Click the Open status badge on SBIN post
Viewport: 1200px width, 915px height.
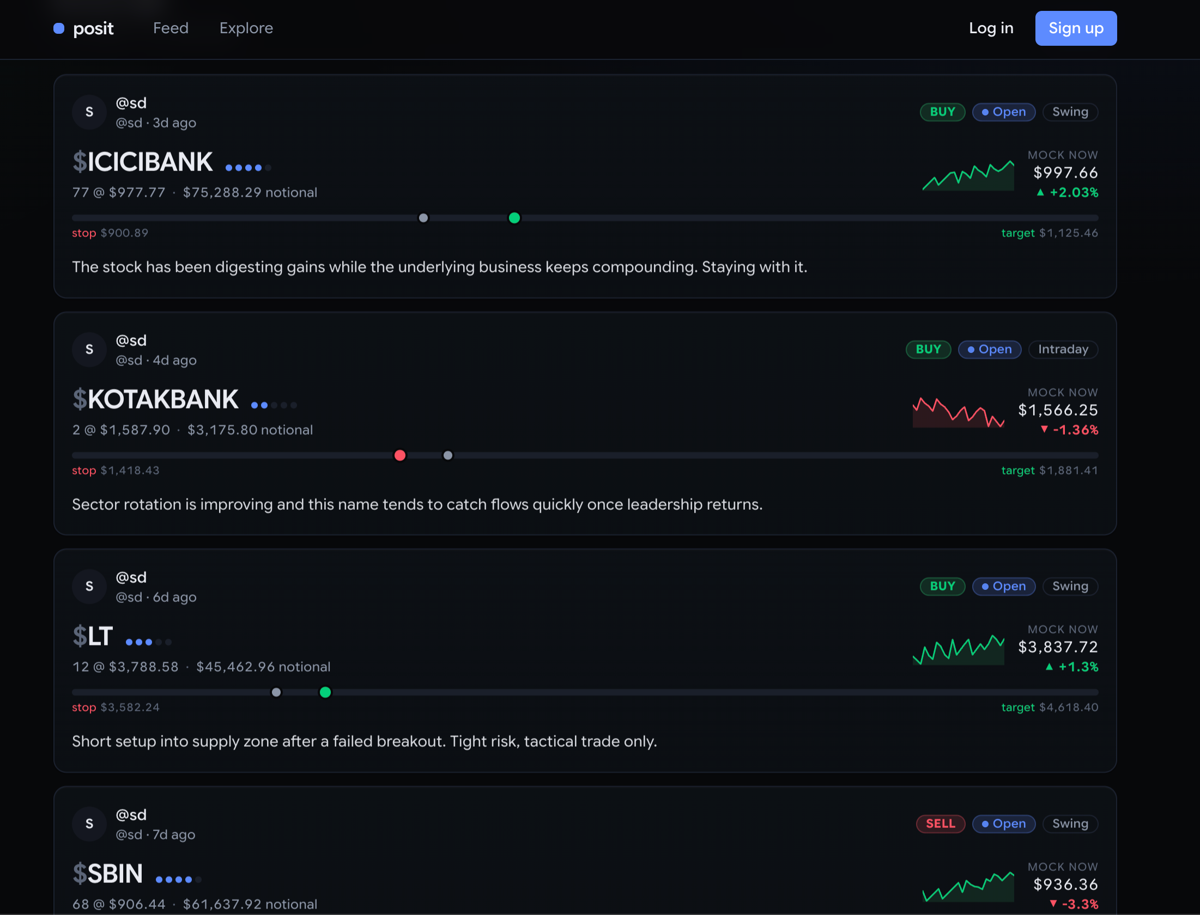[1004, 824]
